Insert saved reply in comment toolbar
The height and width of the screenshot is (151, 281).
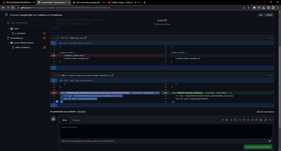(x=270, y=120)
